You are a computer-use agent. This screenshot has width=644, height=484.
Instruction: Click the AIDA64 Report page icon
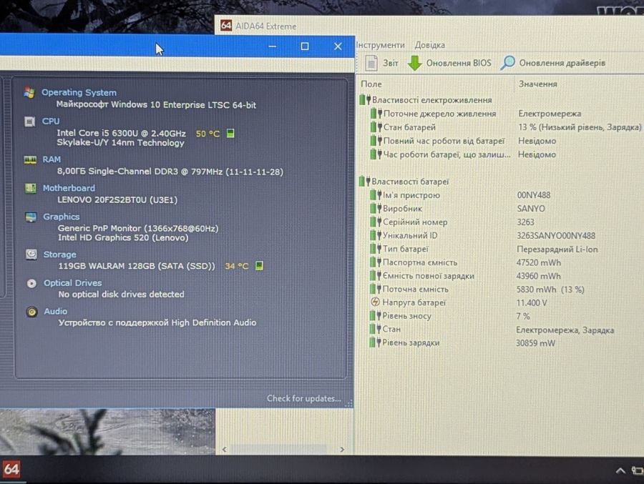pos(371,63)
